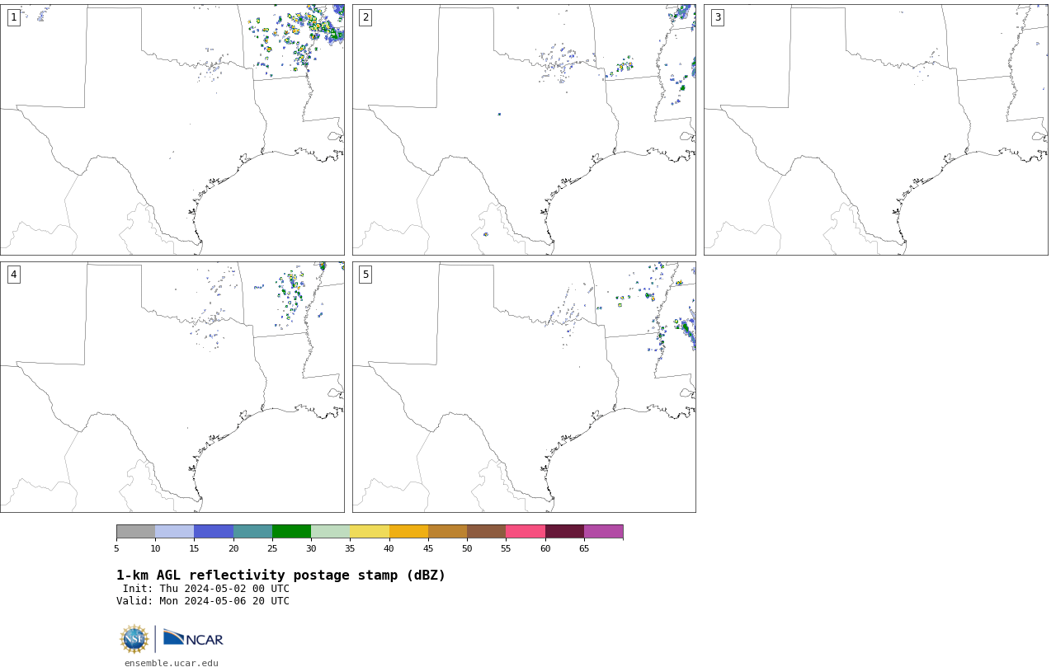Click the colorbar tick label 30
The width and height of the screenshot is (1056, 672).
(x=311, y=548)
